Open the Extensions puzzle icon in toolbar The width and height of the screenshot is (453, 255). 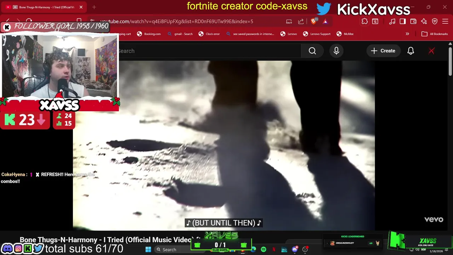365,21
